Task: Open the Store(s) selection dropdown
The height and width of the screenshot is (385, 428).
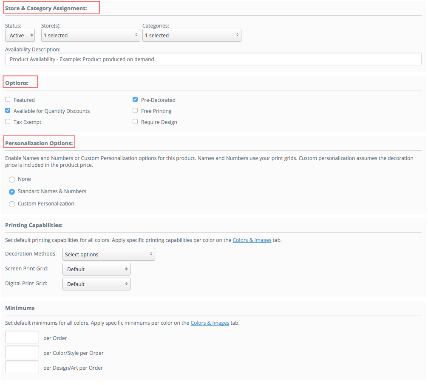Action: point(91,36)
